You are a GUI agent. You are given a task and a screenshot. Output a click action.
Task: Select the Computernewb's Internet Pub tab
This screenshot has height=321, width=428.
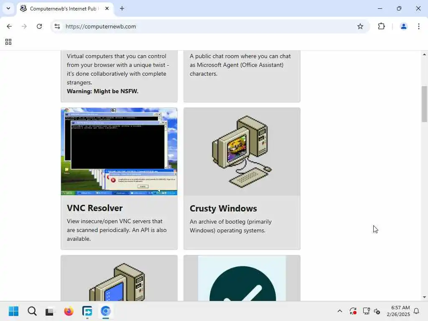[65, 8]
